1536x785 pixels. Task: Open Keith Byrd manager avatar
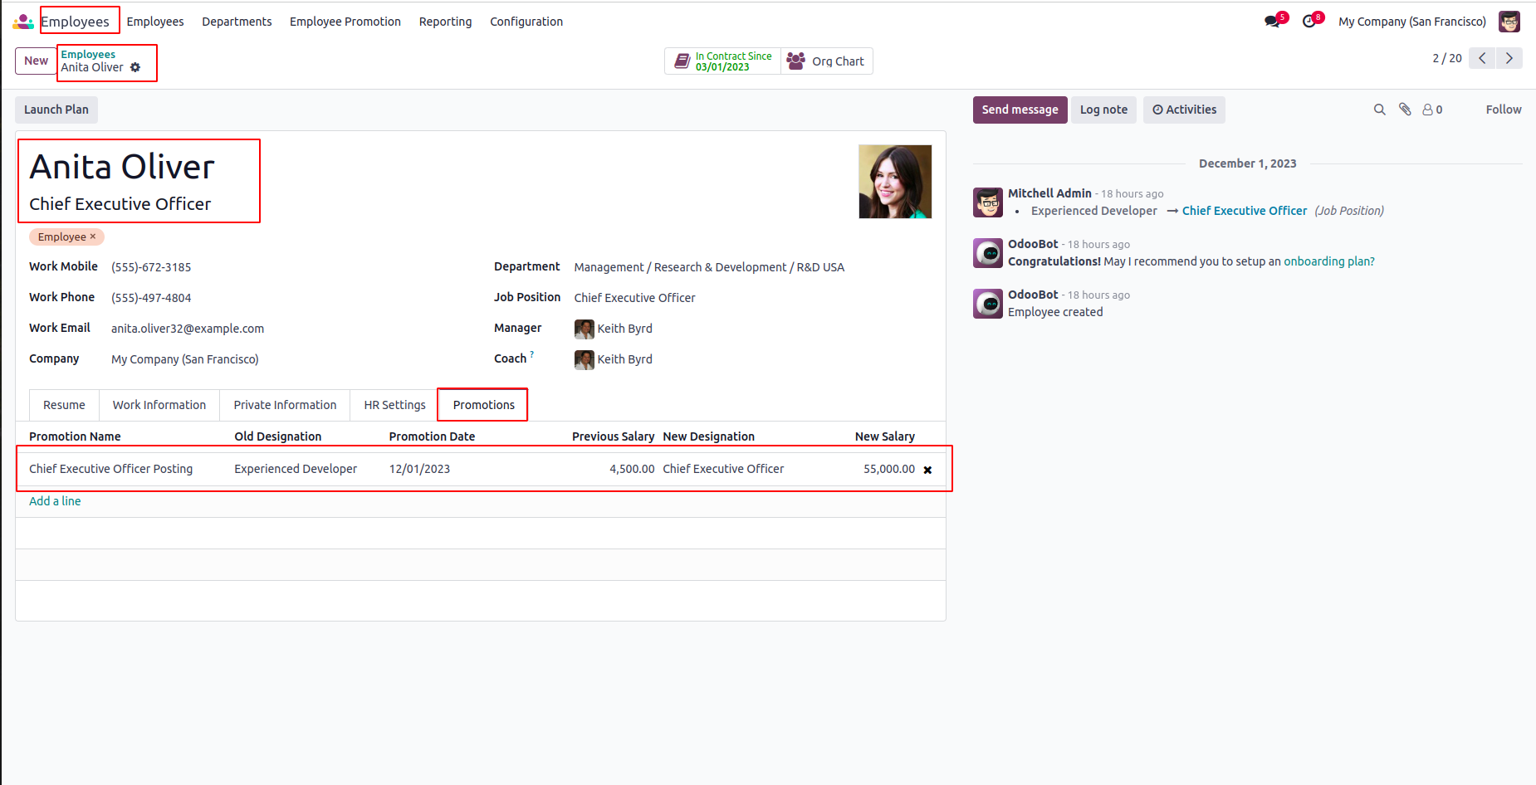coord(585,329)
